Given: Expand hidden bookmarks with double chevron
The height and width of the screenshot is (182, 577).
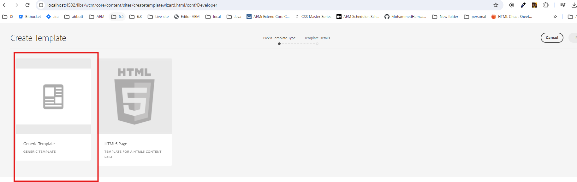Looking at the screenshot, I should (x=555, y=17).
